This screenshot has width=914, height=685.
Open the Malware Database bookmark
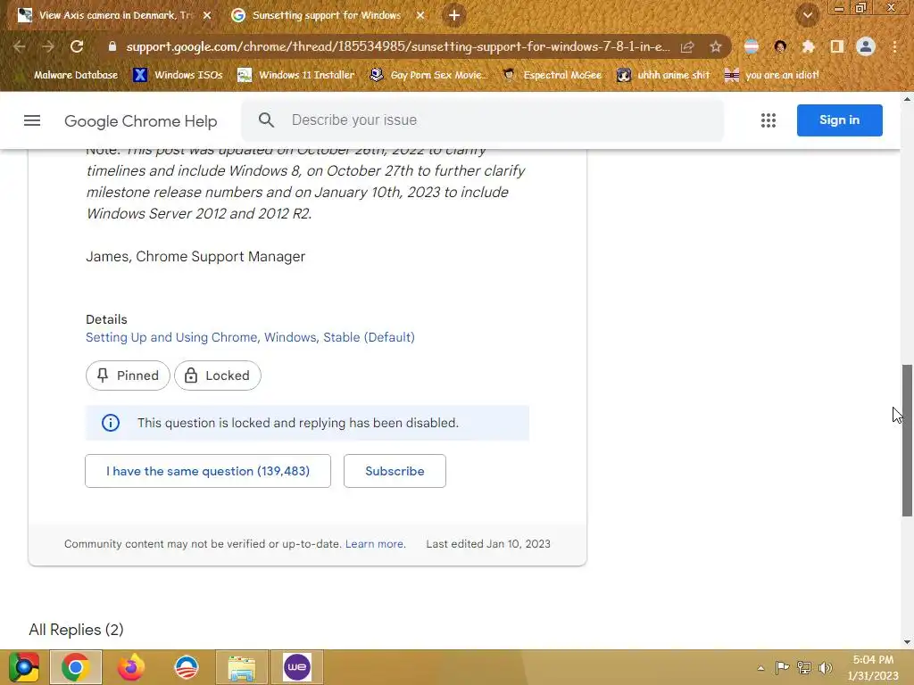coord(75,75)
